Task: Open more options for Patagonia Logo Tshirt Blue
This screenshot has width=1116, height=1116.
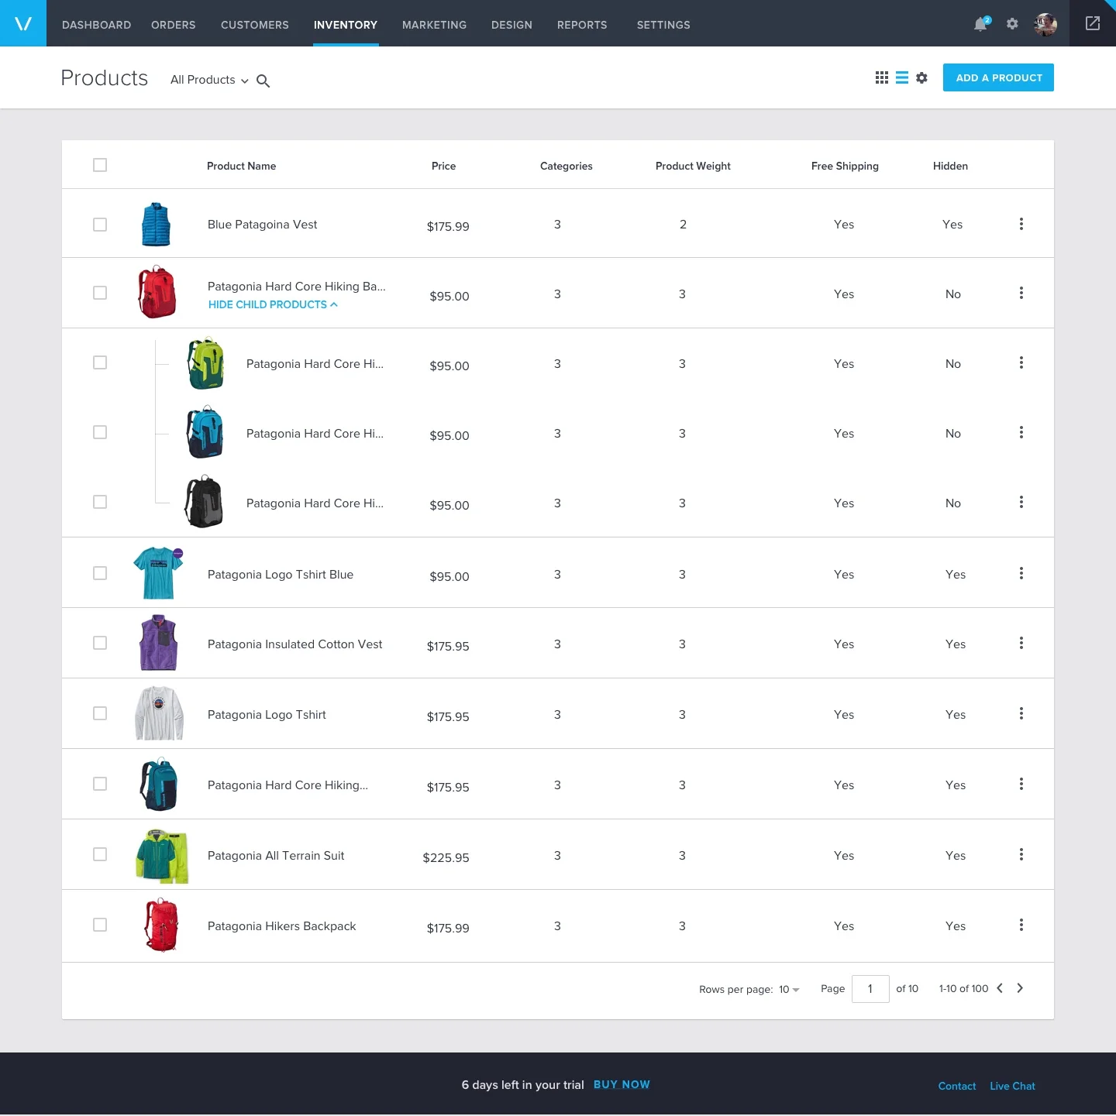Action: tap(1021, 573)
